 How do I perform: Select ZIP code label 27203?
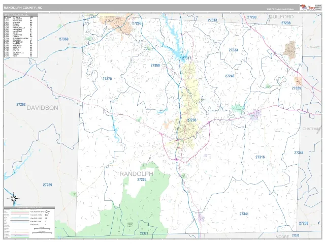tap(191, 120)
